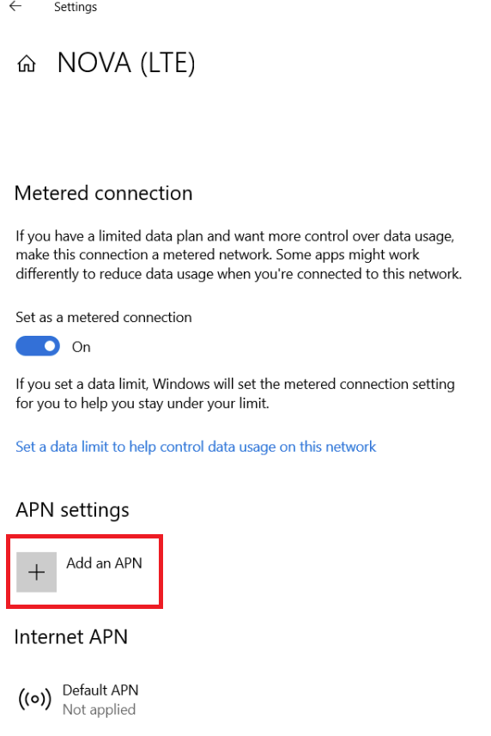Click the Add an APN label
Viewport: 491px width, 736px height.
[x=104, y=563]
